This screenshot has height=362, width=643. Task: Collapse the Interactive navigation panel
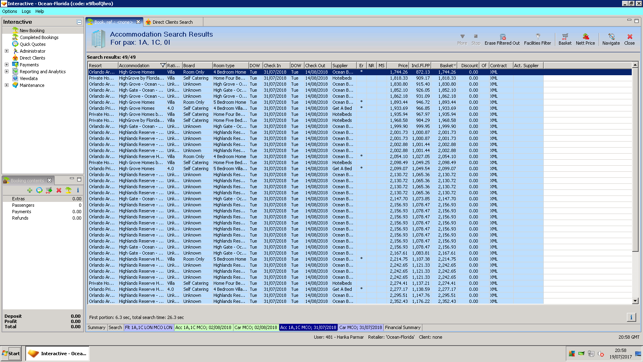click(x=79, y=22)
